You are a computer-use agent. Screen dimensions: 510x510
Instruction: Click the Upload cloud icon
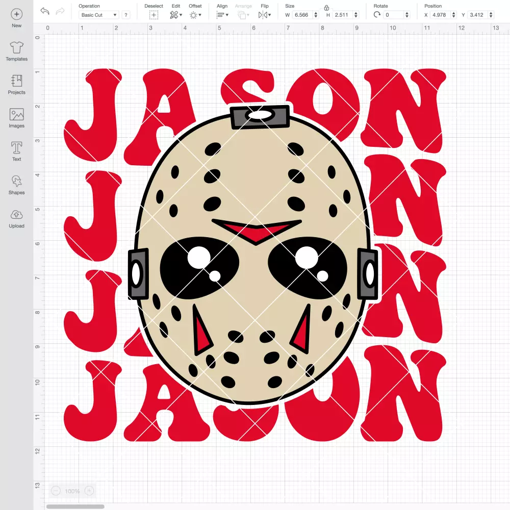pyautogui.click(x=17, y=215)
